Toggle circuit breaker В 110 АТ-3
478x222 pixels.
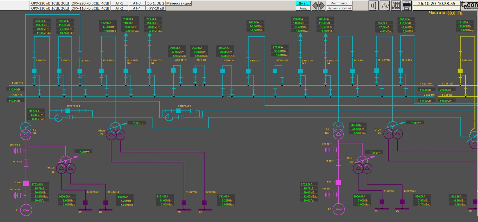pyautogui.click(x=34, y=71)
